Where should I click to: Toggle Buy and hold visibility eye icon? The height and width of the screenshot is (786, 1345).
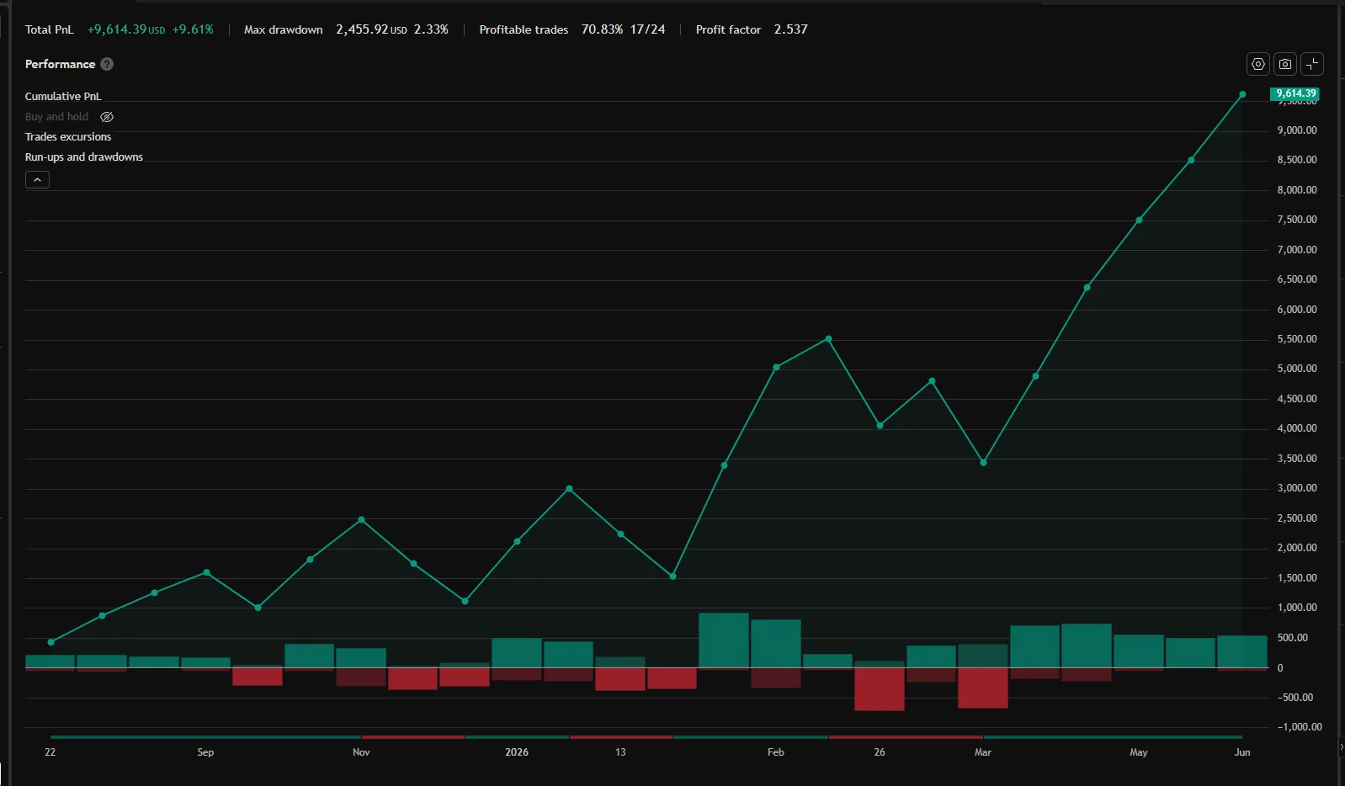[x=107, y=117]
